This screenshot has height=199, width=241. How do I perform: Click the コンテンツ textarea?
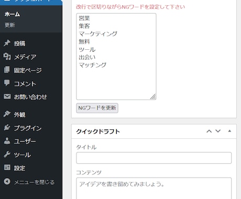[154, 188]
